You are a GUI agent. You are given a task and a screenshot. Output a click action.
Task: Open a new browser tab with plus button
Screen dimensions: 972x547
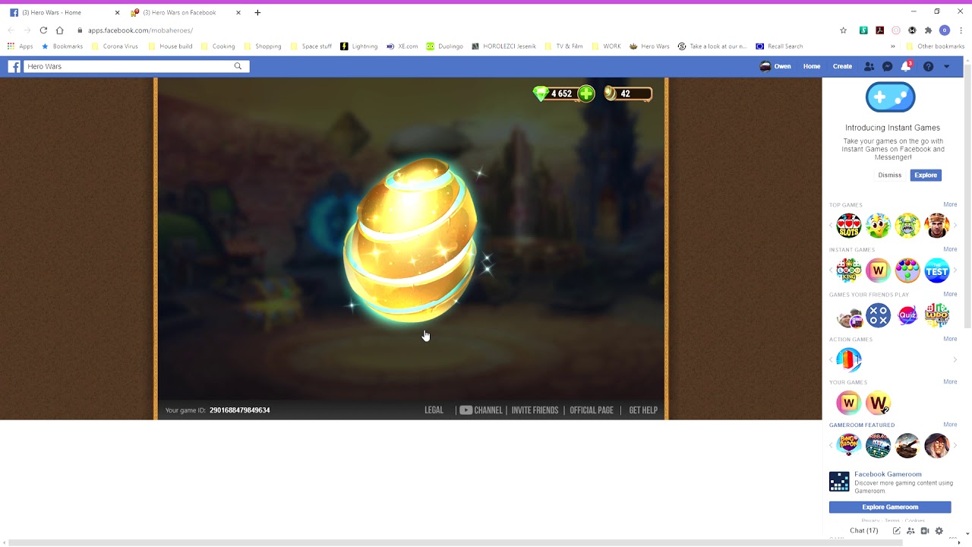point(257,12)
